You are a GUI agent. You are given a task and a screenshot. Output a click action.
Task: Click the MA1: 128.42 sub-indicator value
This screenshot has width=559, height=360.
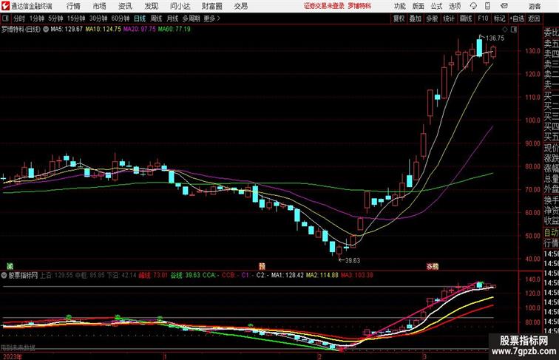288,275
